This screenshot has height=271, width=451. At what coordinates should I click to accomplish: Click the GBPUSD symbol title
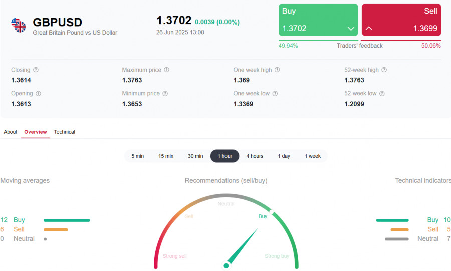57,22
